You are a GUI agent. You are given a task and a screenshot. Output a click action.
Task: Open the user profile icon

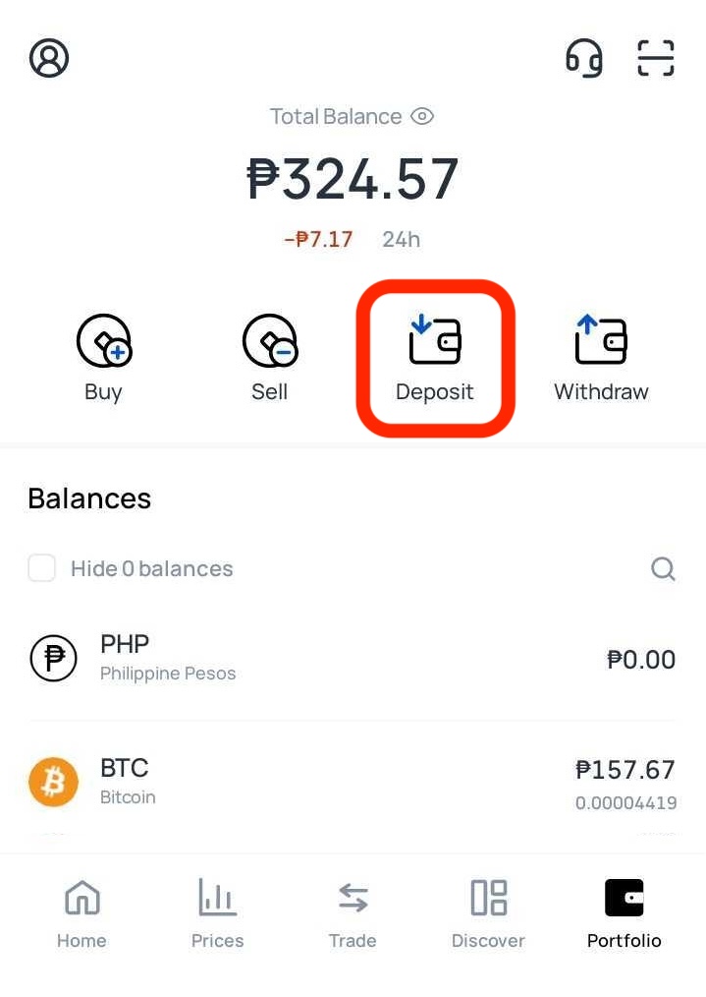(49, 58)
